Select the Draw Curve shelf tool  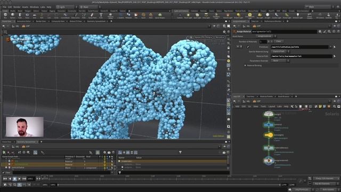[x=75, y=15]
